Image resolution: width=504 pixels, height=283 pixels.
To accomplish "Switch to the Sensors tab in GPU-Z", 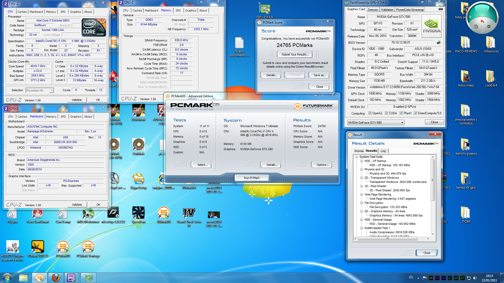I will point(373,9).
